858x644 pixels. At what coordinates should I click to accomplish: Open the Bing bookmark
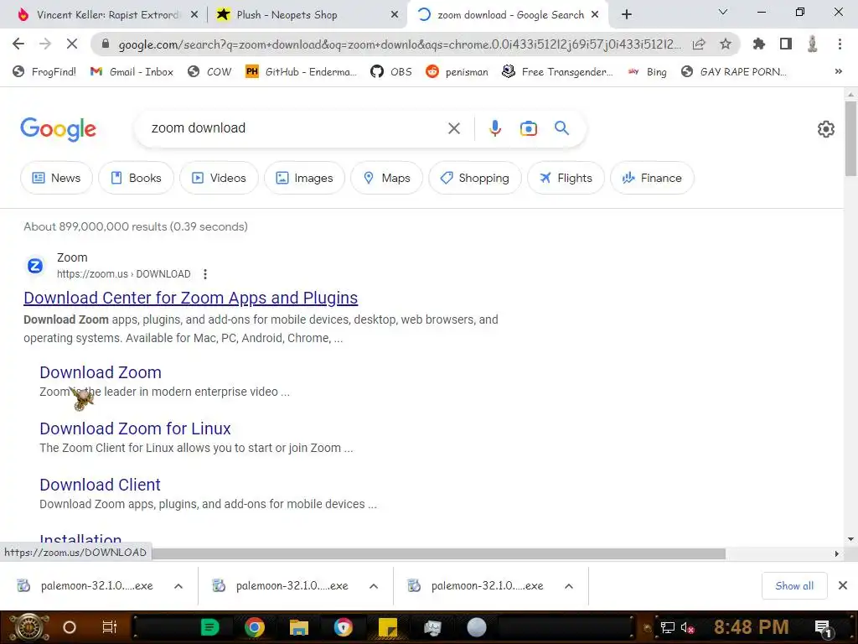click(648, 72)
